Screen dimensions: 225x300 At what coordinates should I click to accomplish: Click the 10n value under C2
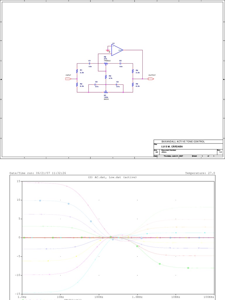[x=121, y=67]
